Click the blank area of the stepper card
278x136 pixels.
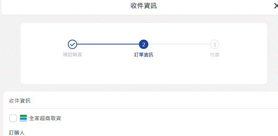(x=143, y=71)
